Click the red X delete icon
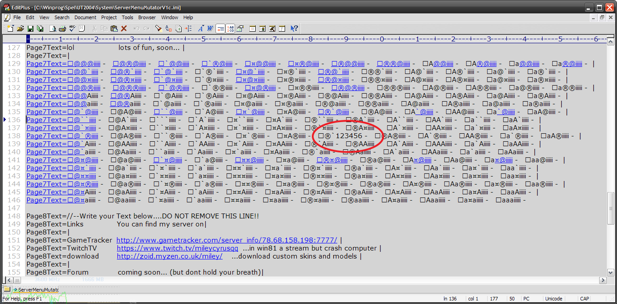Image resolution: width=617 pixels, height=304 pixels. [x=124, y=29]
